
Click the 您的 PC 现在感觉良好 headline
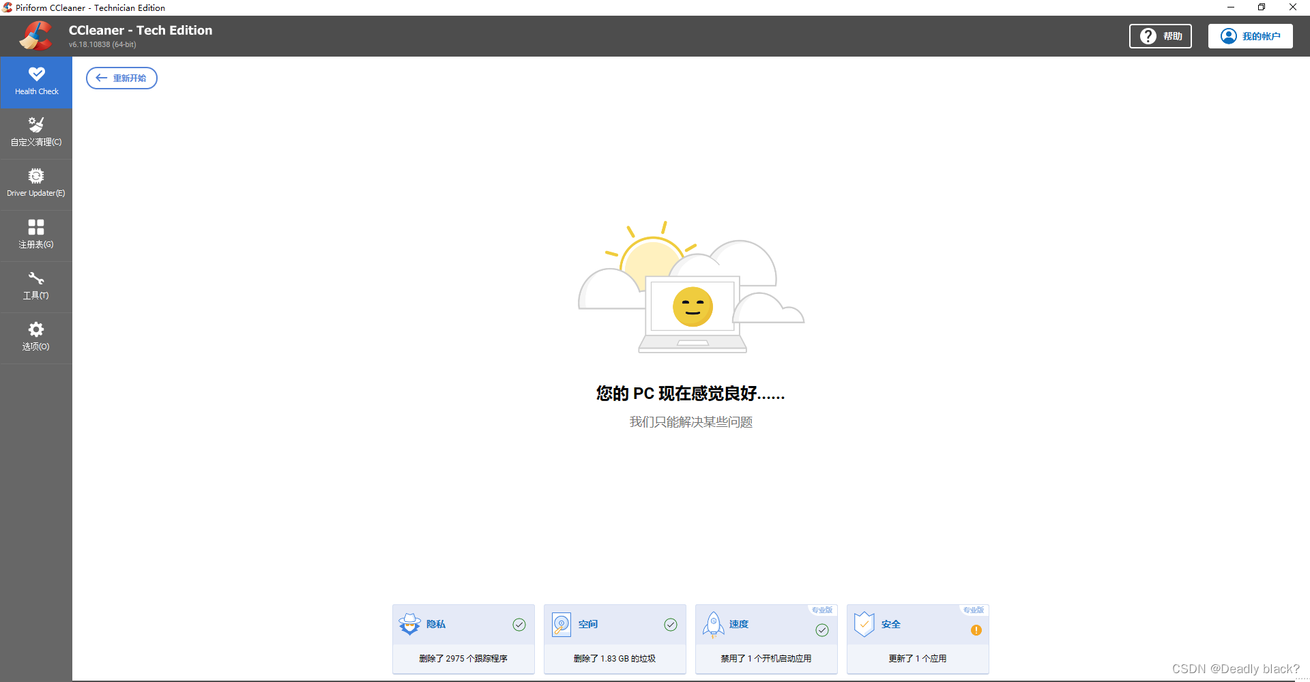(x=690, y=394)
